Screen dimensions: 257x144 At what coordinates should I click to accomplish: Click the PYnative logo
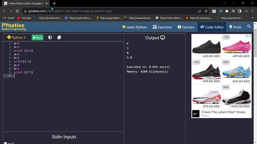tap(14, 27)
